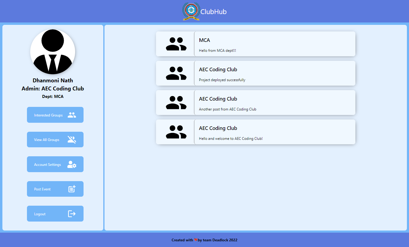409x247 pixels.
Task: Click 'Admin: AEC Coding Club' text
Action: (x=53, y=88)
